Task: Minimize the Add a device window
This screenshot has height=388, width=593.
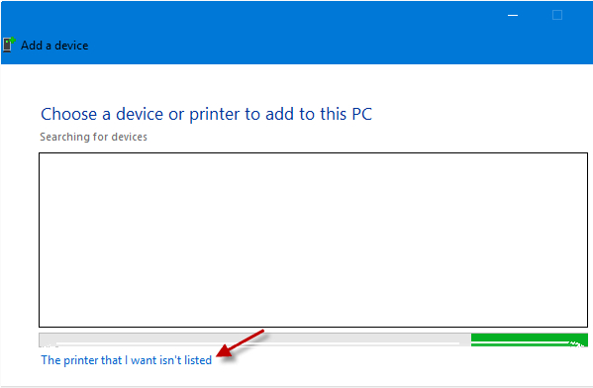Action: click(513, 15)
